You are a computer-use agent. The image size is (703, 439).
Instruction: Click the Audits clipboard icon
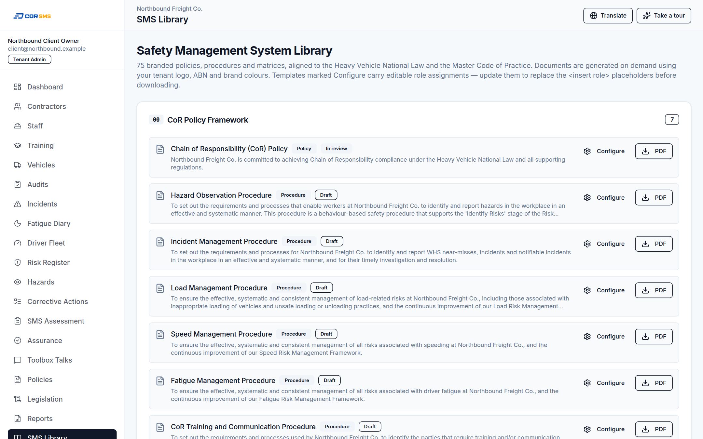tap(18, 184)
